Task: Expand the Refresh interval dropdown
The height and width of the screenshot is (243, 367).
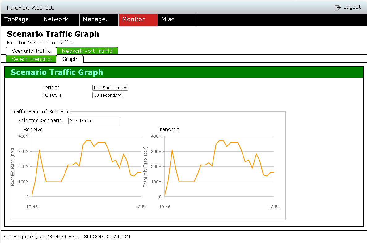Action: 107,95
